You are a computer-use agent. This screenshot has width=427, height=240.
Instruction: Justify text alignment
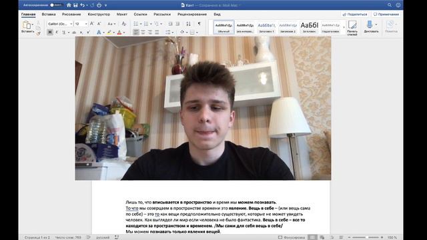(157, 32)
